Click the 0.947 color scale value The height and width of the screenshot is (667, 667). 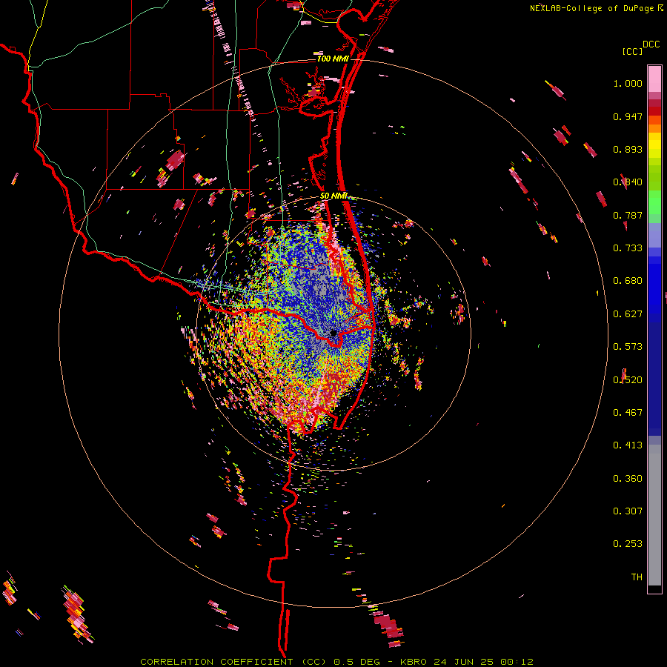coord(628,116)
